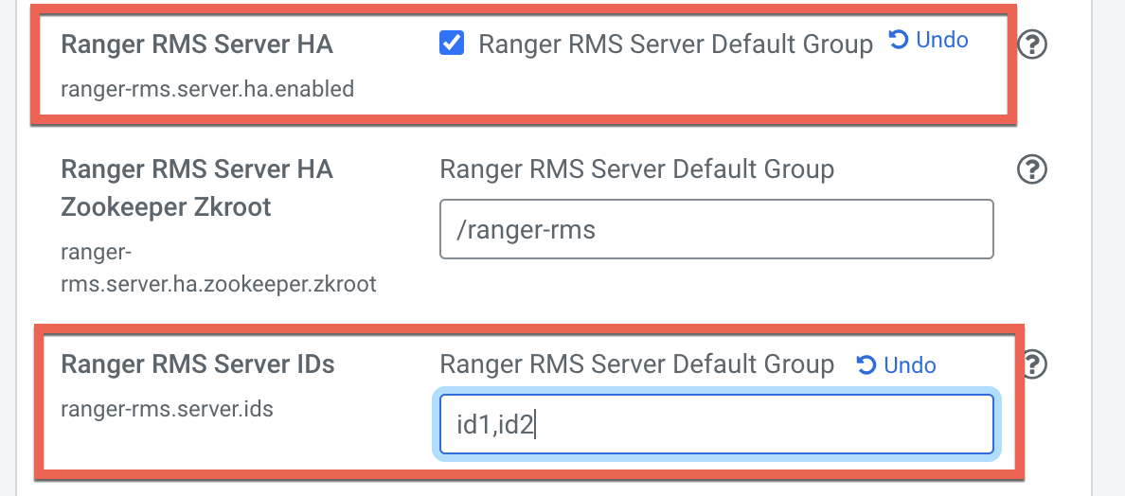Viewport: 1125px width, 496px height.
Task: Select Ranger RMS Server HA Zookeeper Zkroot heading
Action: pos(197,187)
